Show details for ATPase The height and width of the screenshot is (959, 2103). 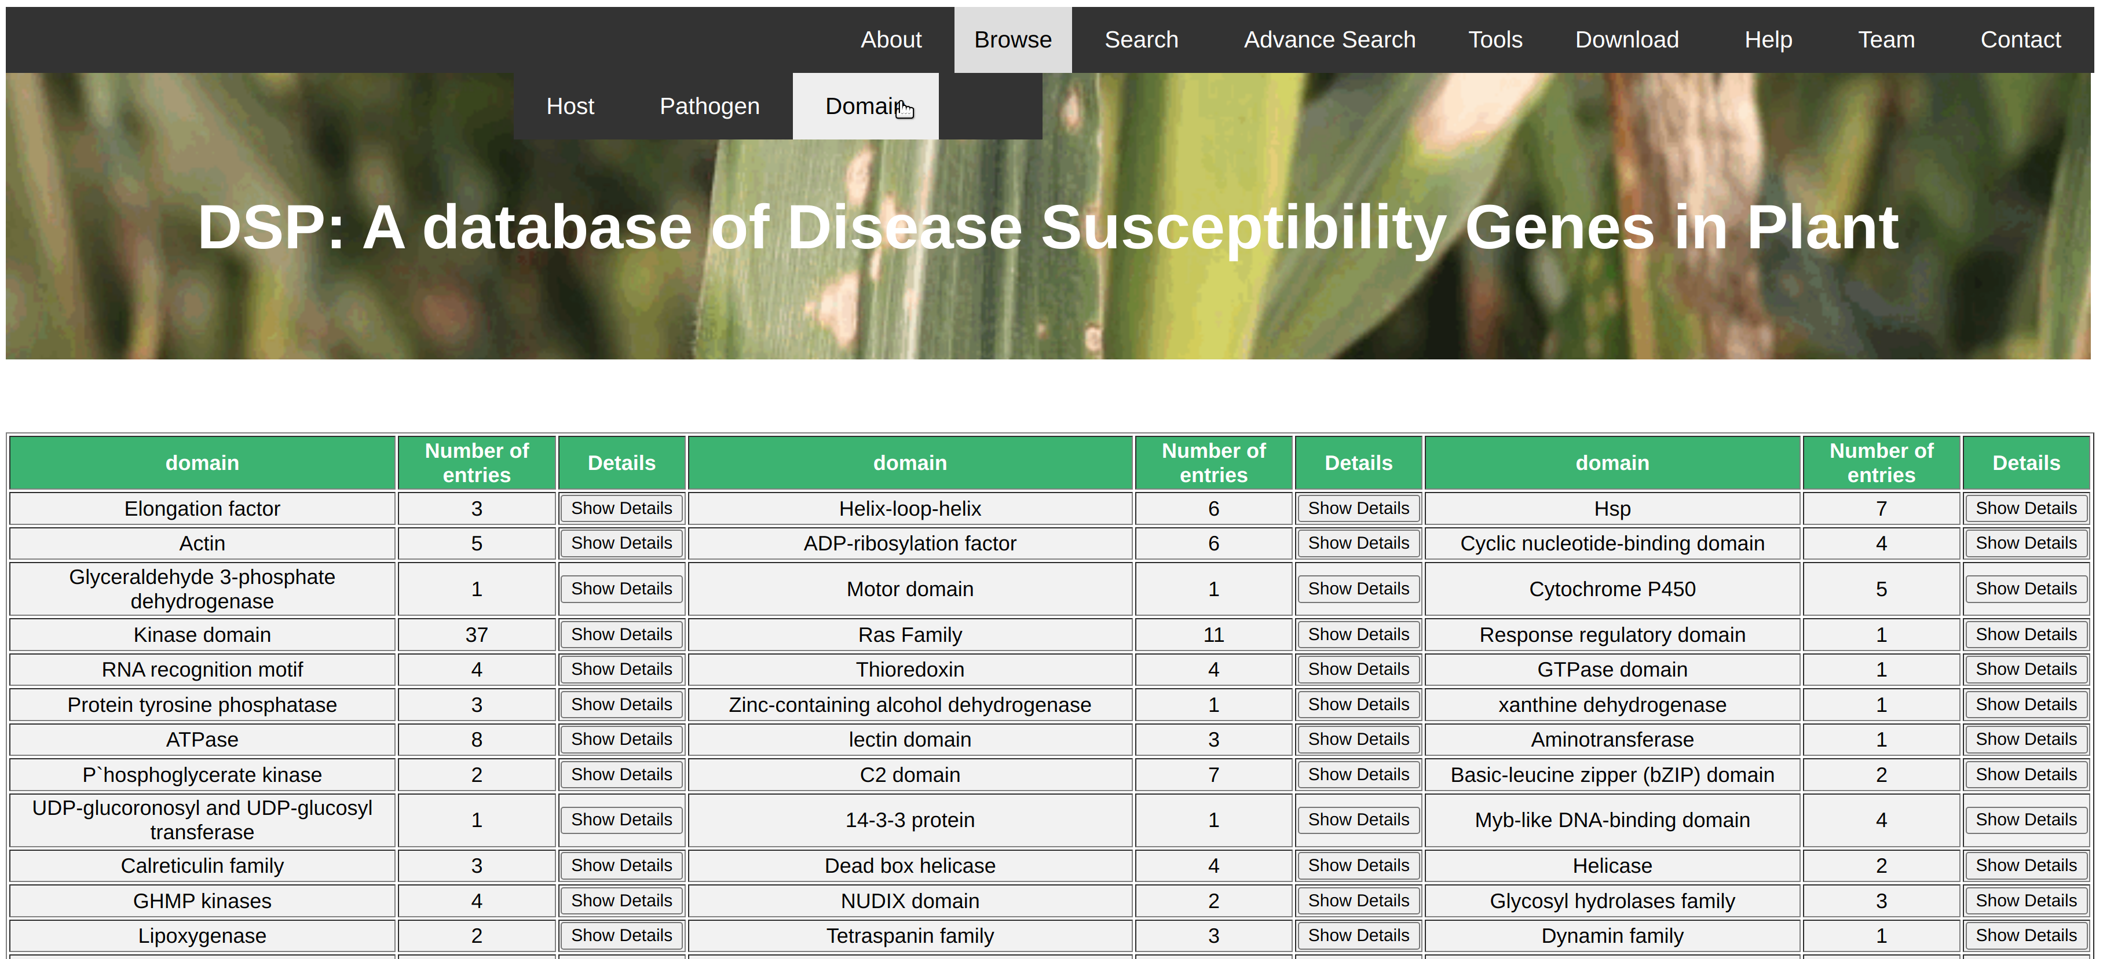point(621,740)
